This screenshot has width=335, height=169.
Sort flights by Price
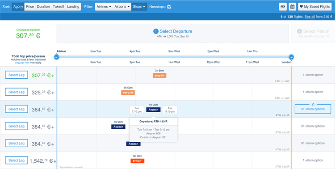pyautogui.click(x=30, y=7)
